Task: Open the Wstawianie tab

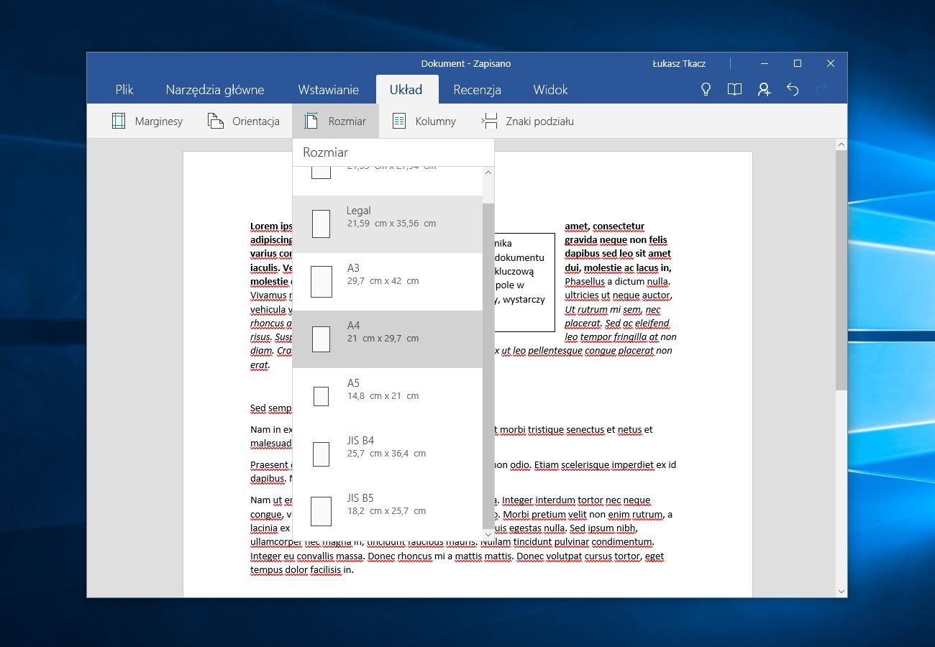Action: point(329,90)
